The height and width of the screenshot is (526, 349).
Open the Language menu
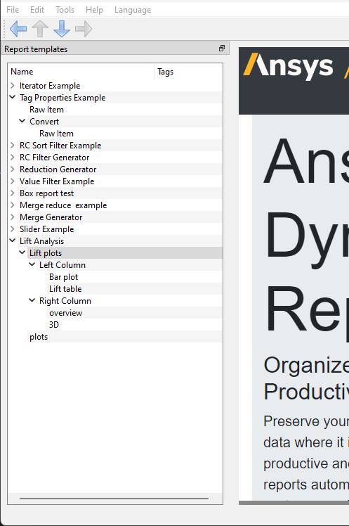click(x=133, y=10)
